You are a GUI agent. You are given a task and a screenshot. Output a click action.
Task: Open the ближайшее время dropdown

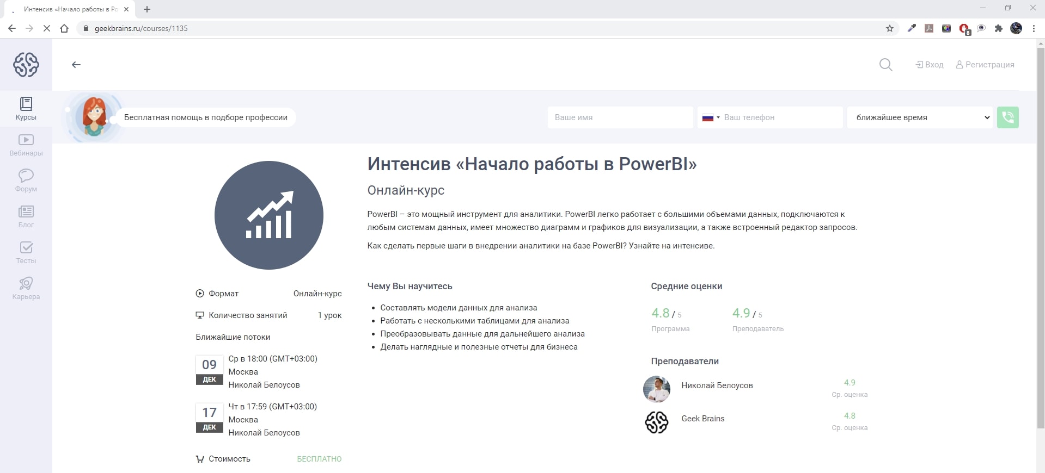click(920, 117)
